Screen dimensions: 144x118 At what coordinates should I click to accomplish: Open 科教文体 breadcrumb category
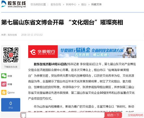[96, 4]
